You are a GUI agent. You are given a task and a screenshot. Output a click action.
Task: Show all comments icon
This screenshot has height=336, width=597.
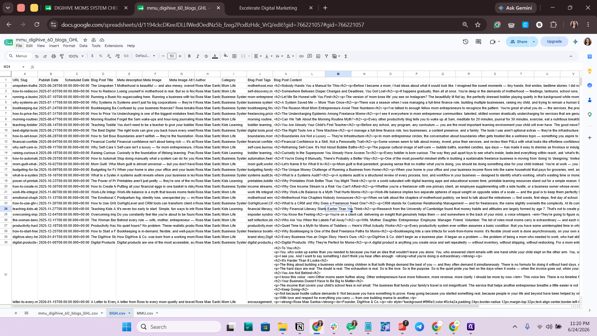pyautogui.click(x=479, y=42)
